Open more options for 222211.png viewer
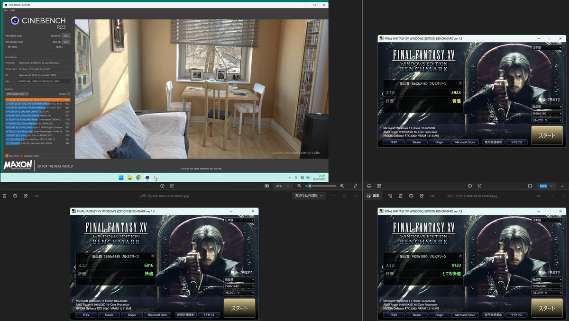The height and width of the screenshot is (321, 569). (36, 196)
